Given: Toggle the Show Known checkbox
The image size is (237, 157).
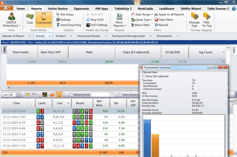Looking at the screenshot, I should 120,95.
